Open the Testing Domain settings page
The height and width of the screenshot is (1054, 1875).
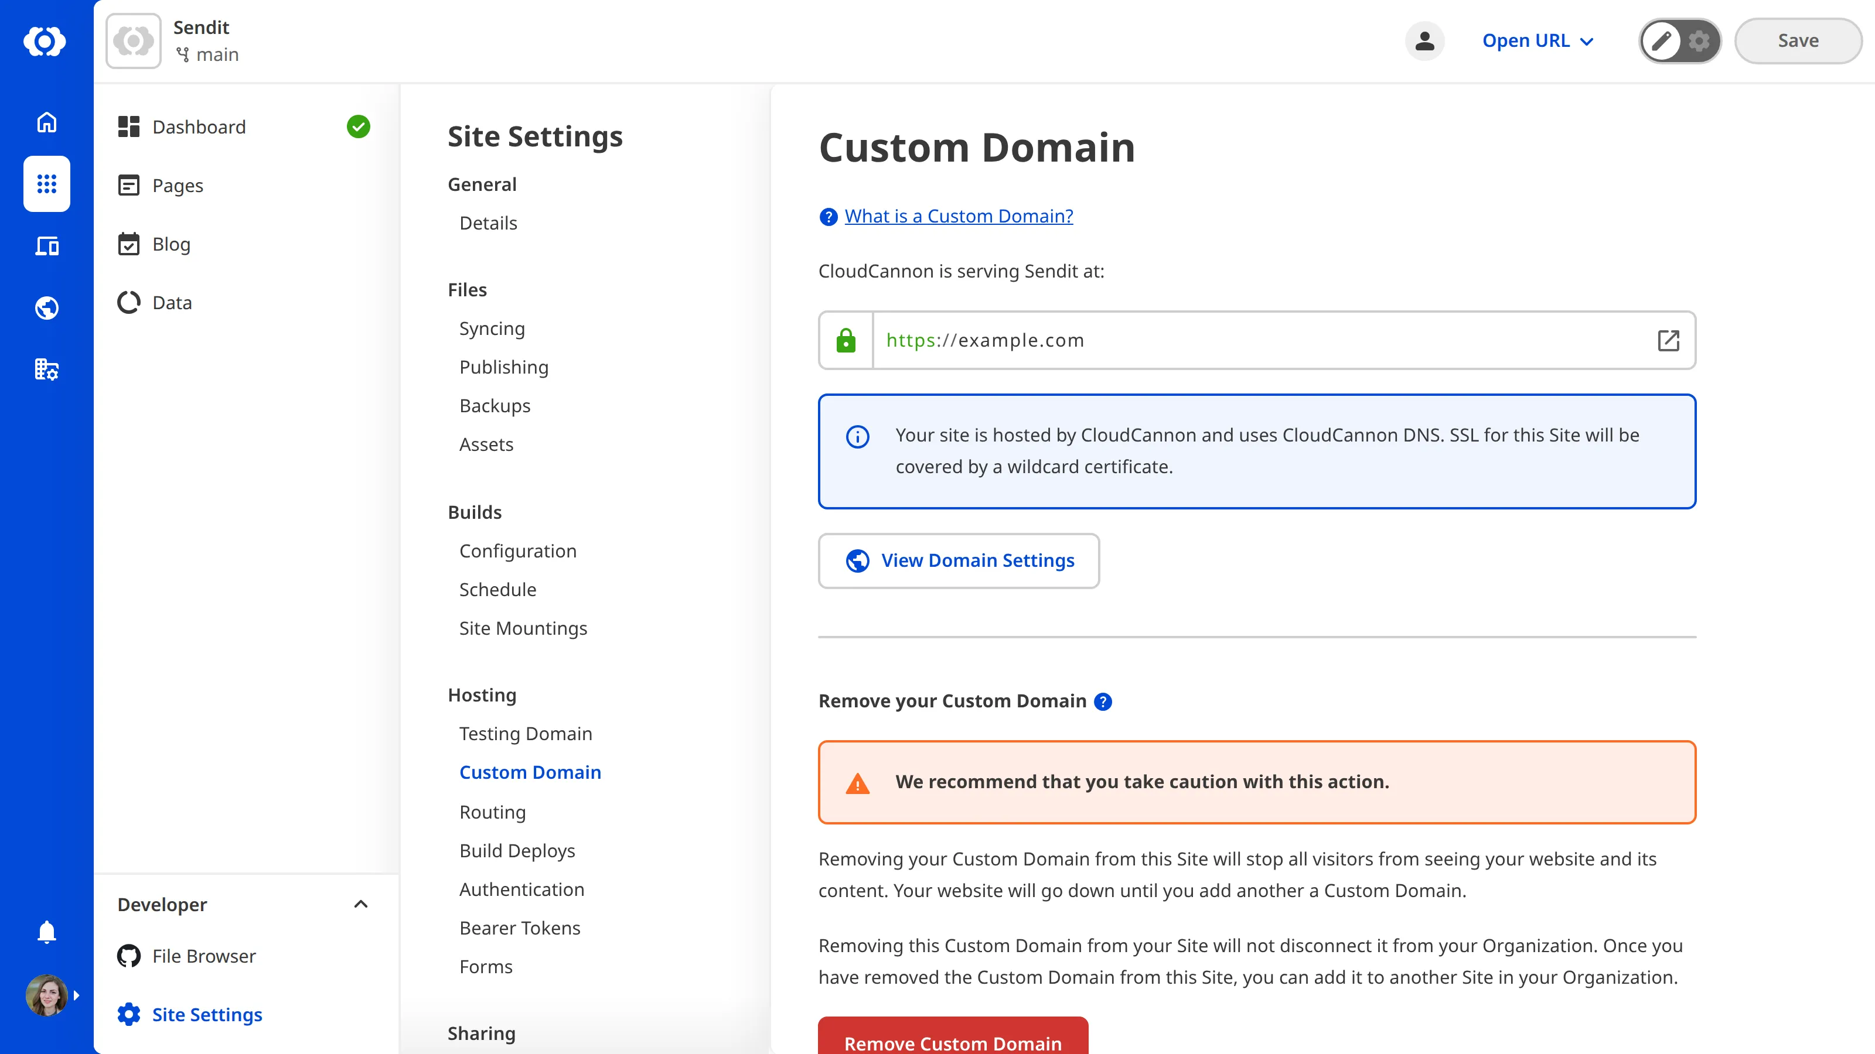[526, 733]
